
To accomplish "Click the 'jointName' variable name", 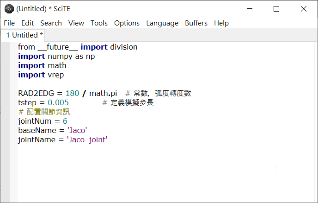I will (37, 140).
